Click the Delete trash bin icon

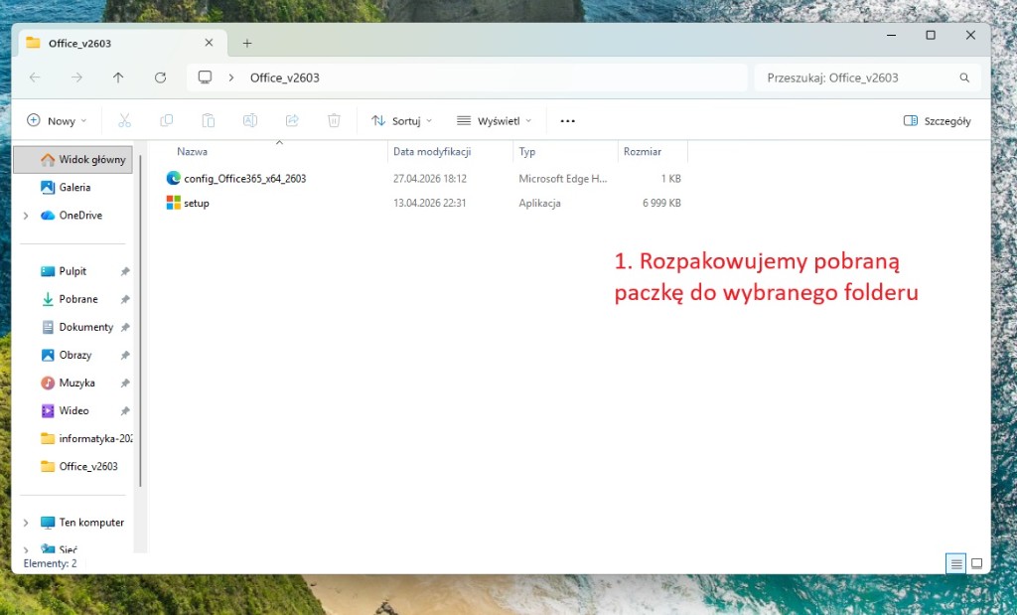pos(334,120)
